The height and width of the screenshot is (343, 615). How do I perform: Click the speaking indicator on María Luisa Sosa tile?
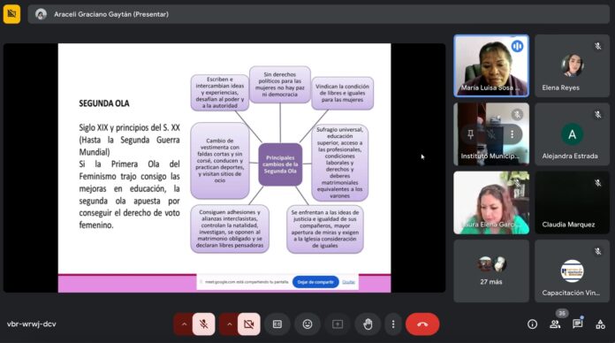click(517, 46)
